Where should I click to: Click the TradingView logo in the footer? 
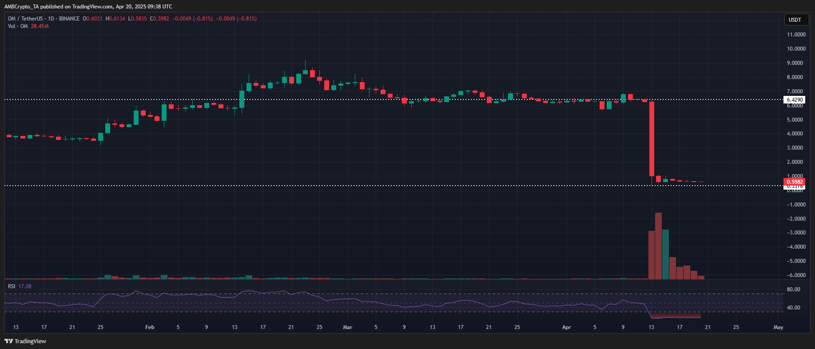(x=25, y=341)
